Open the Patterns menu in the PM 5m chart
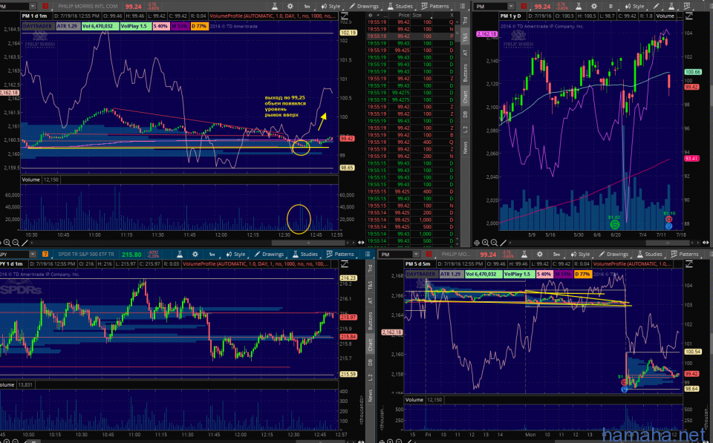The height and width of the screenshot is (443, 713). (684, 254)
